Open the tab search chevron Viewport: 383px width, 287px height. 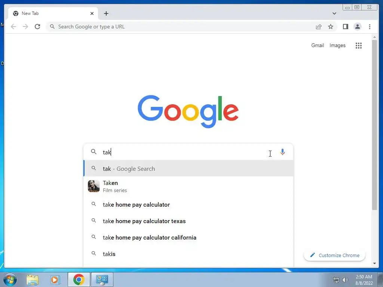[334, 13]
